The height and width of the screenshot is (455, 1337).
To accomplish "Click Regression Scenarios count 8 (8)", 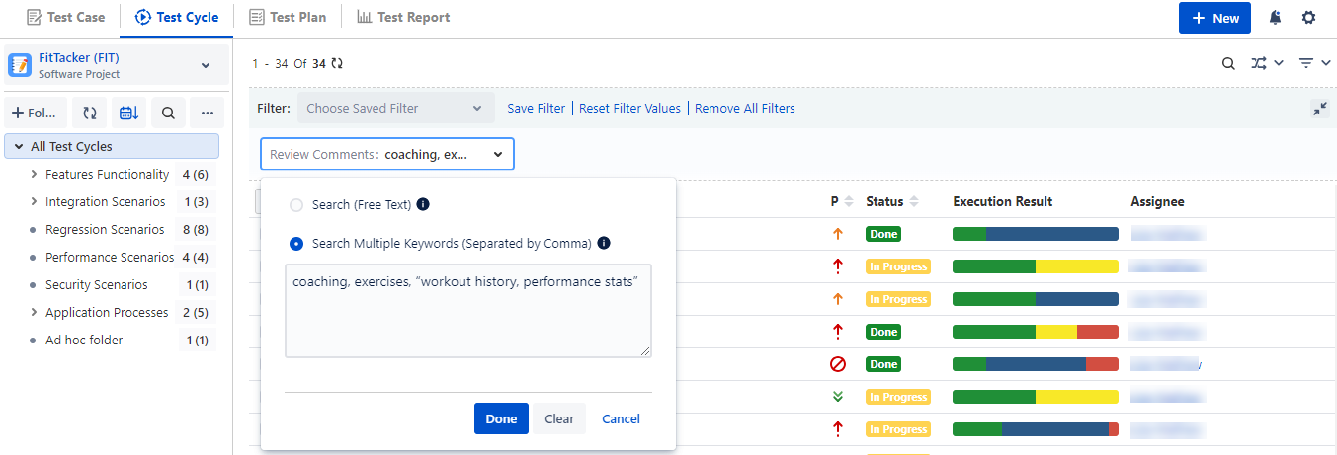I will tap(196, 229).
